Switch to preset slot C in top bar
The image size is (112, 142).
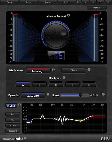point(100,2)
